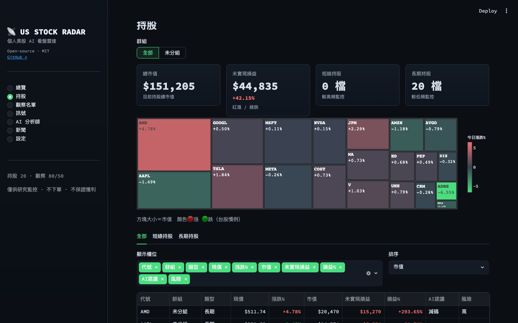Click the $511.74 price cell
The image size is (518, 323).
(x=249, y=312)
